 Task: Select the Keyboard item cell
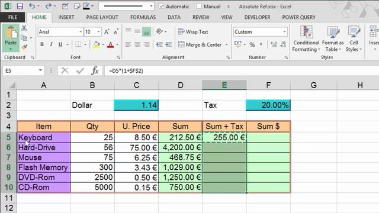(x=44, y=137)
